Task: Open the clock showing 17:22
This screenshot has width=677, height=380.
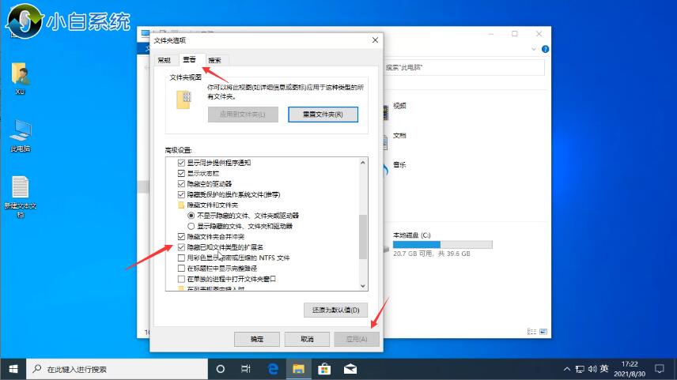Action: pos(630,369)
